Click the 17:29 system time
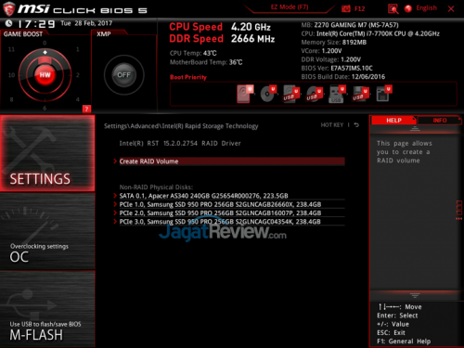The image size is (464, 348). tap(36, 24)
